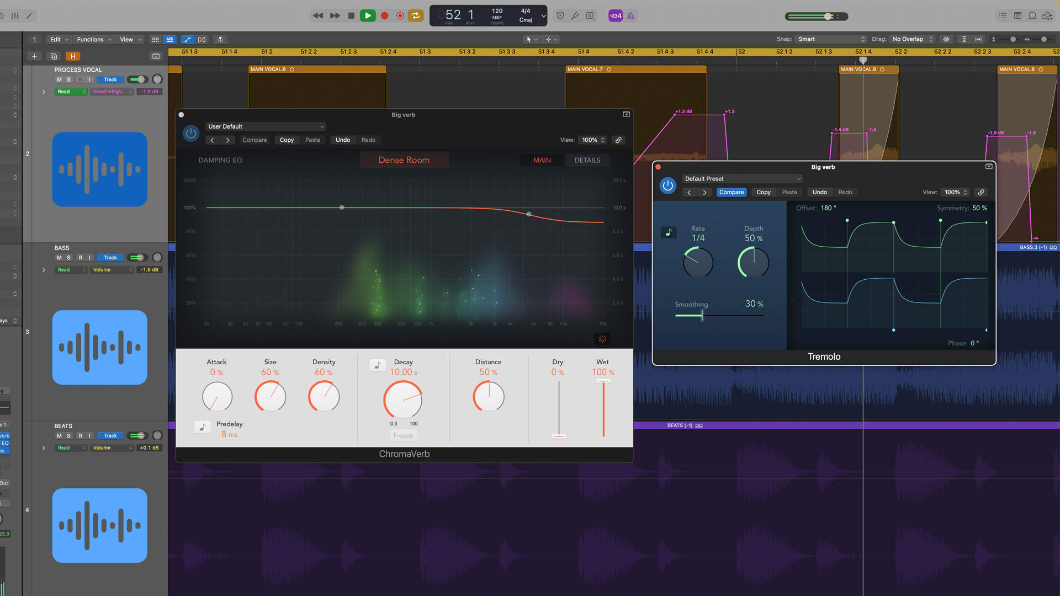Click the grid view icon in tracks toolbar
The image size is (1060, 596).
tap(155, 39)
